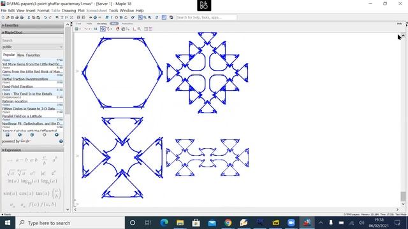The height and width of the screenshot is (229, 408).
Task: Open Microsoft Edge from the taskbar
Action: pyautogui.click(x=164, y=223)
